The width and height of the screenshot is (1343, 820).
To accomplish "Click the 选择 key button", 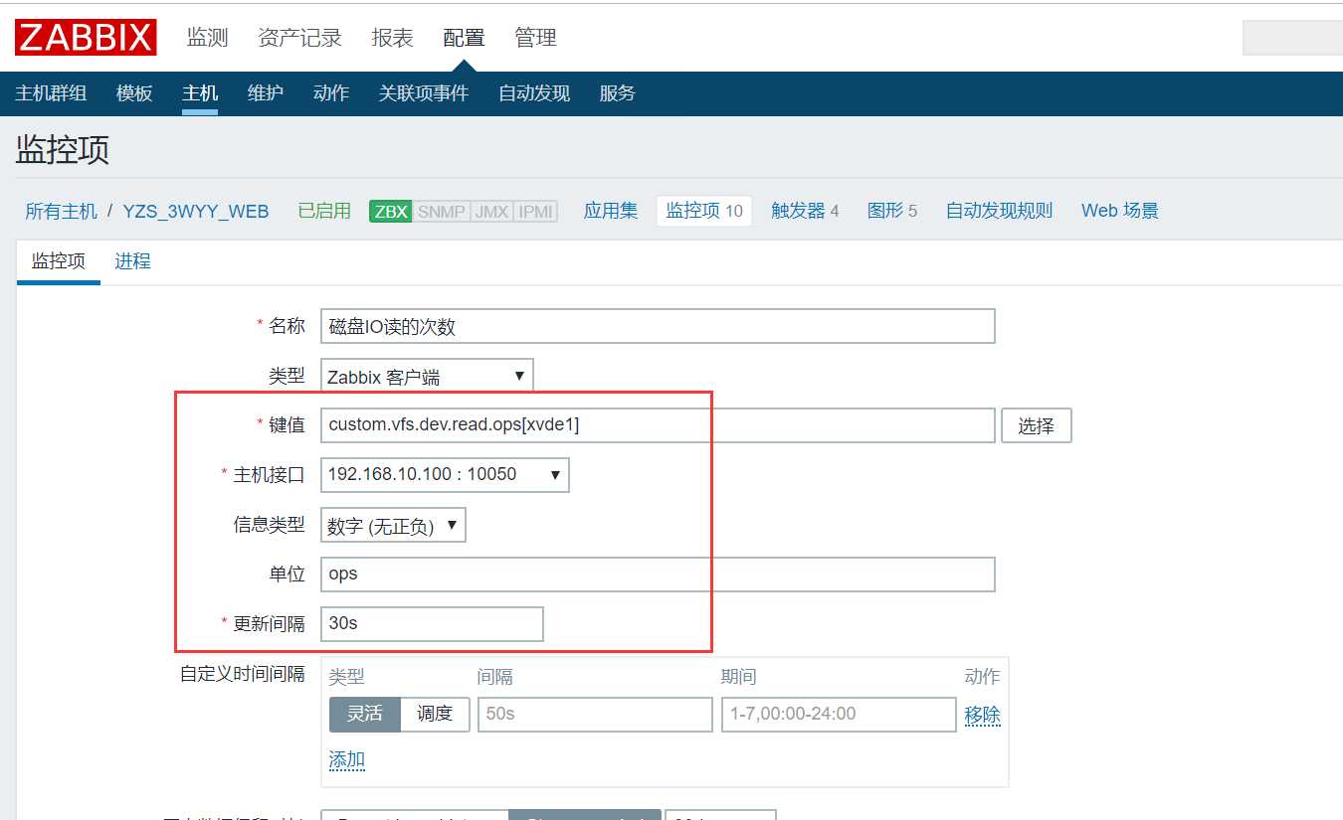I will [x=1036, y=425].
